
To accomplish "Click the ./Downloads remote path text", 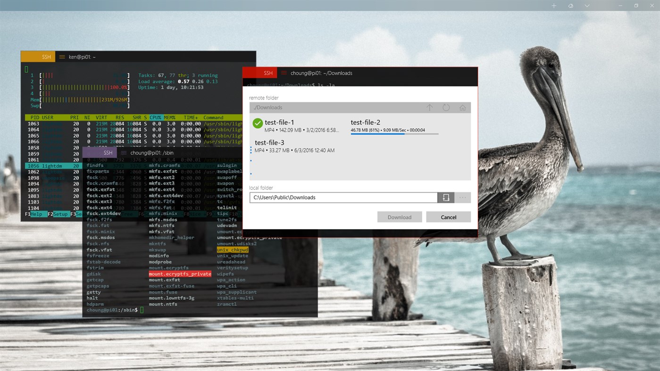I will (268, 107).
